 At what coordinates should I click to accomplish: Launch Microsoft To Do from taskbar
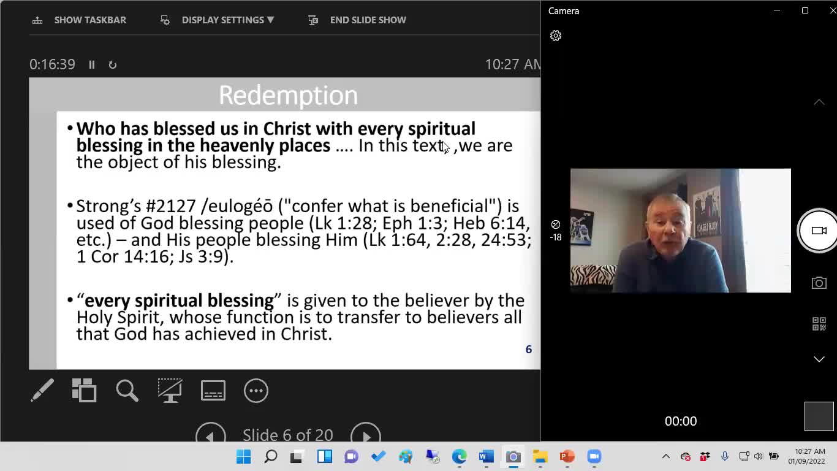pyautogui.click(x=378, y=457)
